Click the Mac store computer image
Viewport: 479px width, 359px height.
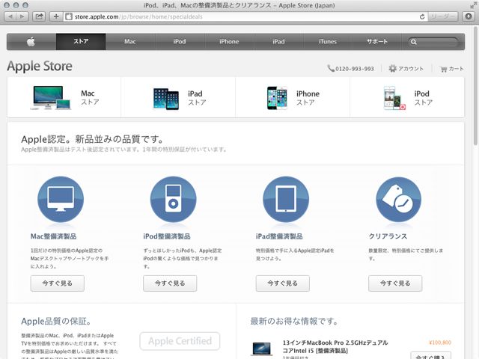pyautogui.click(x=51, y=98)
